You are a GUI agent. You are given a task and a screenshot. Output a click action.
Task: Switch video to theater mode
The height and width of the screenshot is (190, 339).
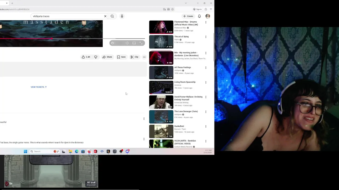point(134,43)
